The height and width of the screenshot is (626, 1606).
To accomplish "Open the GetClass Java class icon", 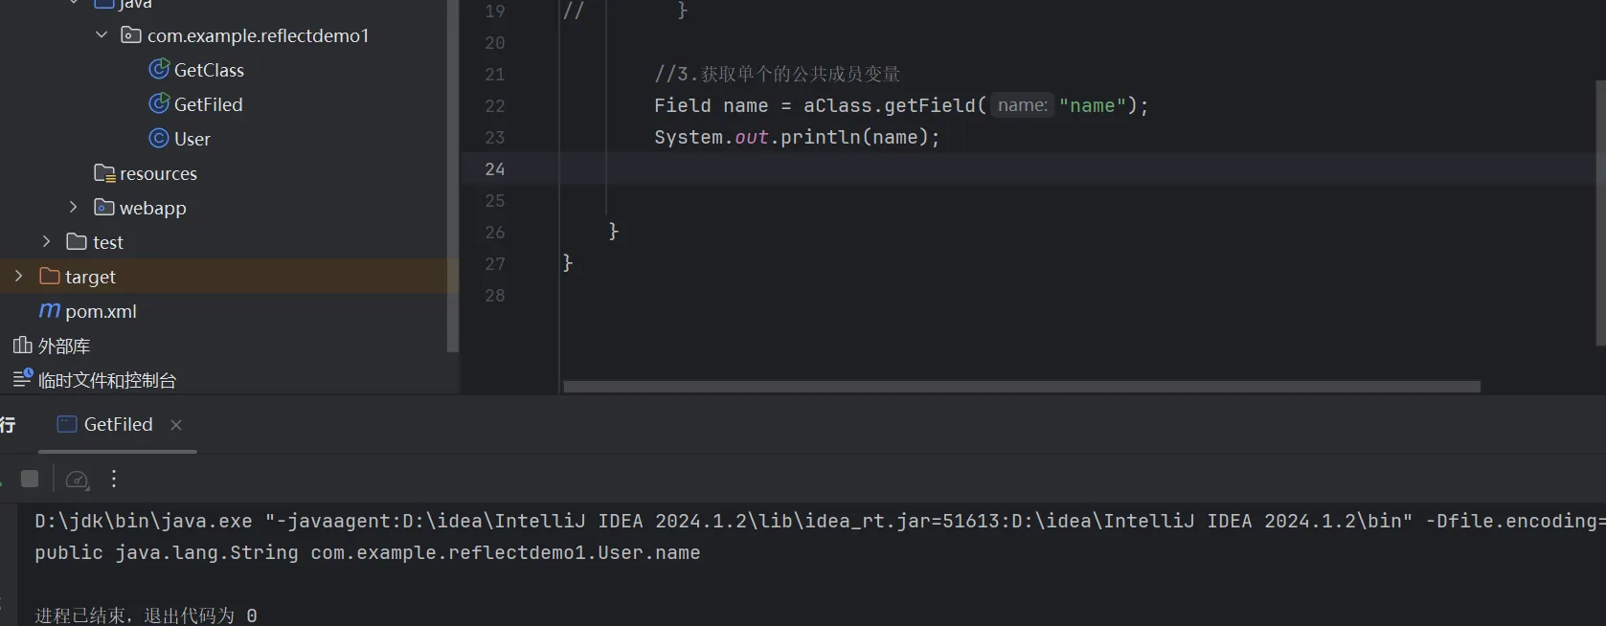I will click(x=159, y=70).
